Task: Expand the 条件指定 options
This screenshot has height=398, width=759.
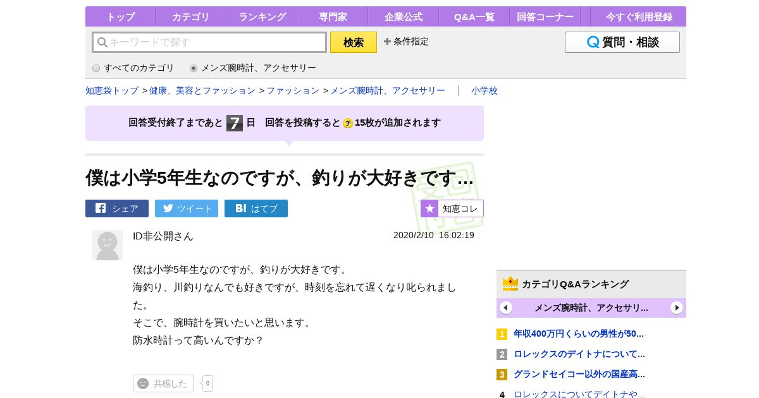Action: (x=406, y=42)
